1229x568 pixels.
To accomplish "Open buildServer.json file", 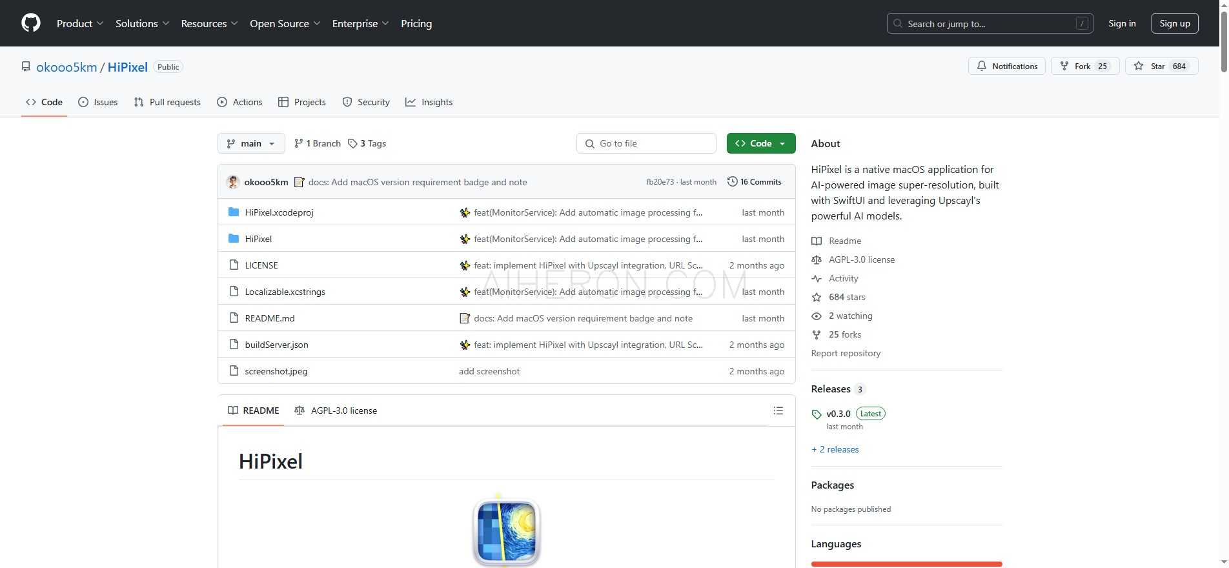I will (x=276, y=345).
